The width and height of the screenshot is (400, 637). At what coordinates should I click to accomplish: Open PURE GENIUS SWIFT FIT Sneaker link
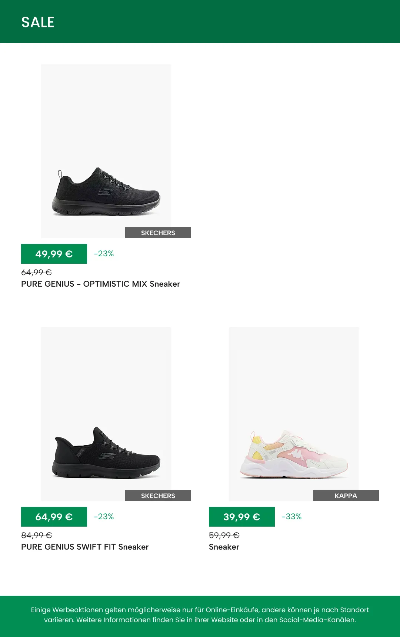click(x=85, y=547)
